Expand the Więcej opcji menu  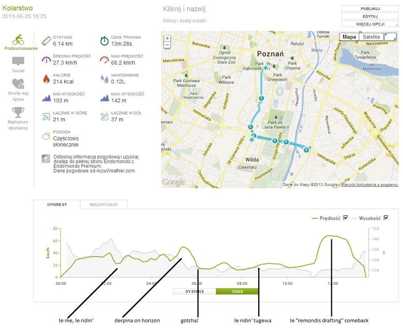tap(370, 24)
